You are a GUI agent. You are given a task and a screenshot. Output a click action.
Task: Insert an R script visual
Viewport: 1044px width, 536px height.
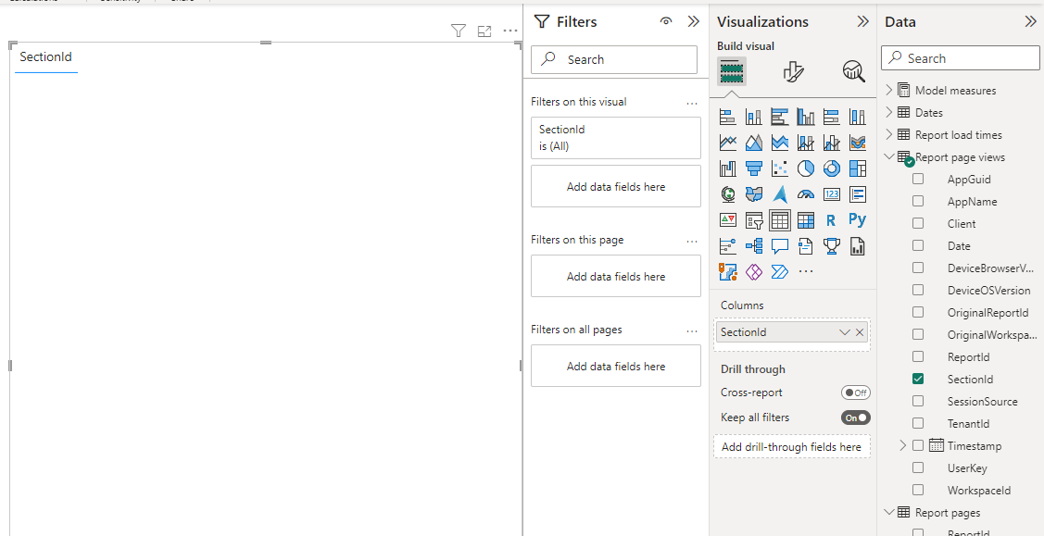(832, 220)
